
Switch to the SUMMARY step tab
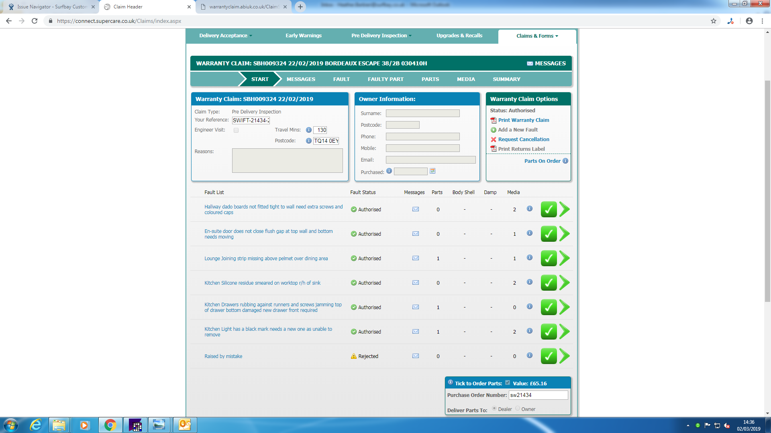[506, 79]
